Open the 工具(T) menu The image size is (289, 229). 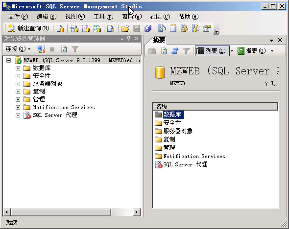103,17
